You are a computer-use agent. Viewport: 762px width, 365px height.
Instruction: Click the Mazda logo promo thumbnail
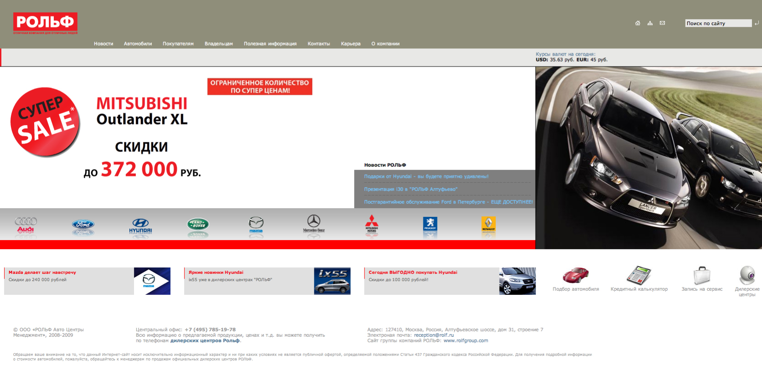[152, 281]
